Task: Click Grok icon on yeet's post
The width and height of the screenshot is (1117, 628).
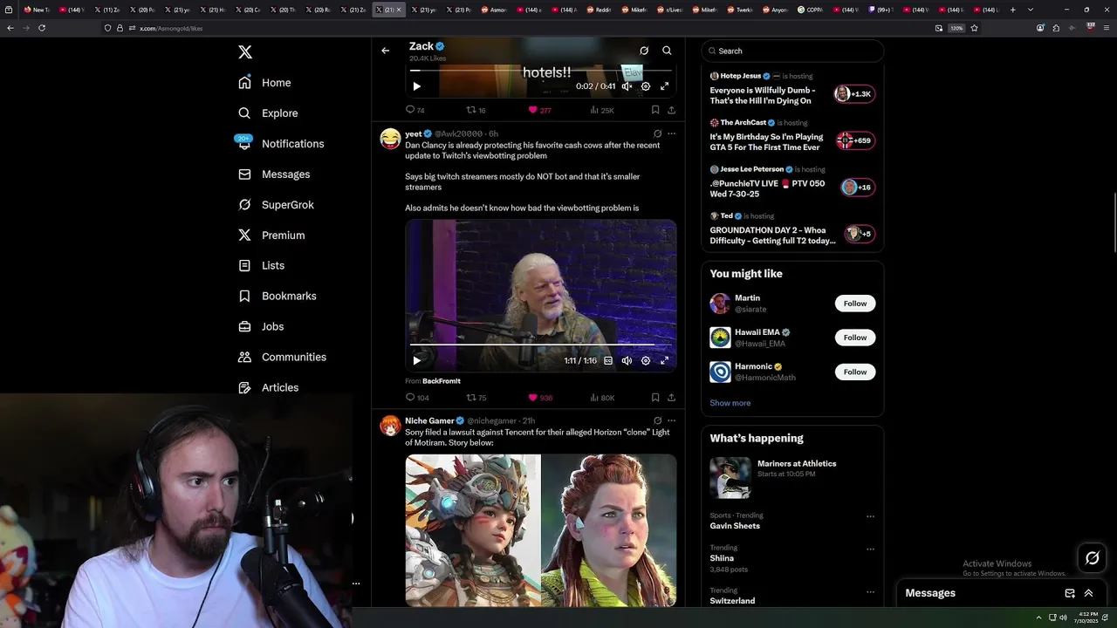Action: (657, 133)
